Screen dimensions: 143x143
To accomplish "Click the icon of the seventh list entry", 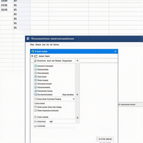I will click(35, 87).
